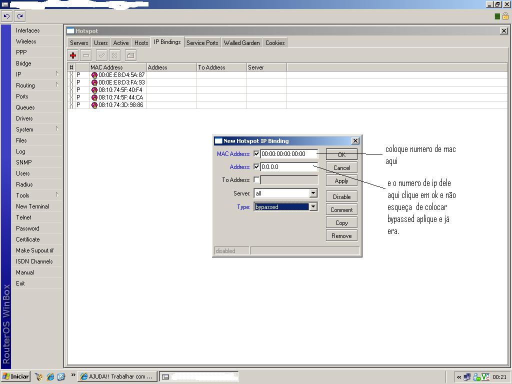The height and width of the screenshot is (384, 512).
Task: Toggle the Address checkbox in binding dialog
Action: tap(256, 167)
